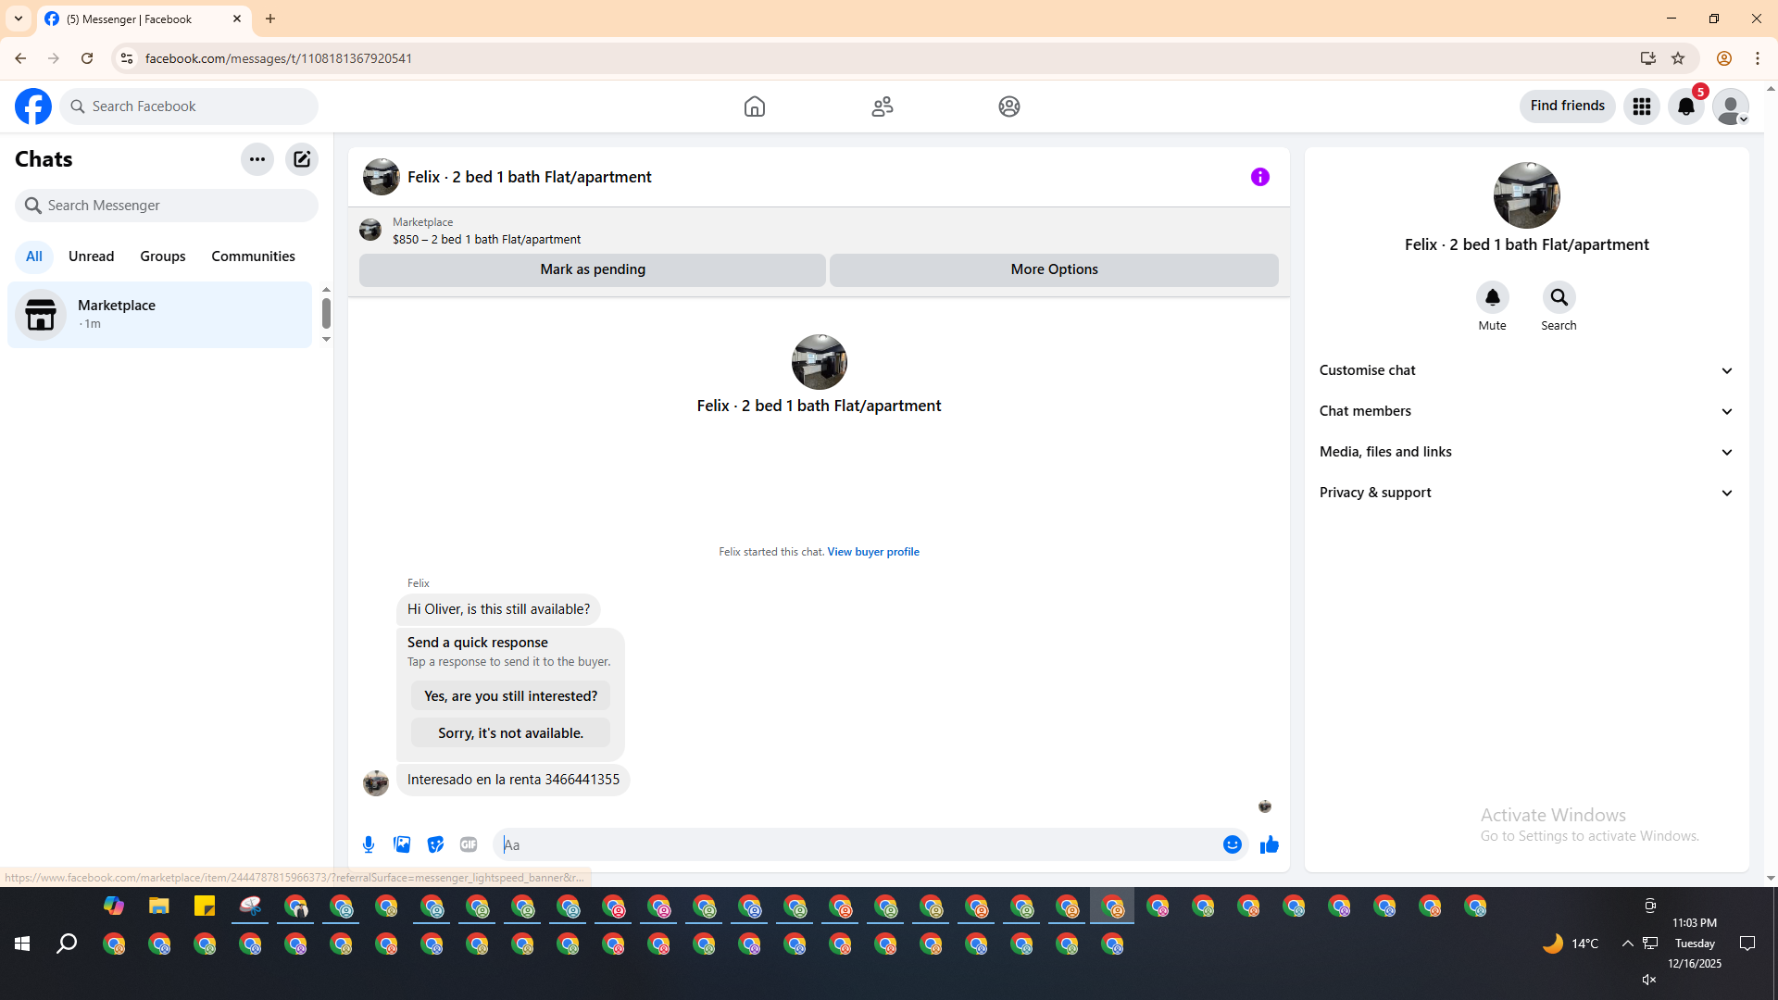
Task: Open large listing photo in info panel
Action: pos(1527,195)
